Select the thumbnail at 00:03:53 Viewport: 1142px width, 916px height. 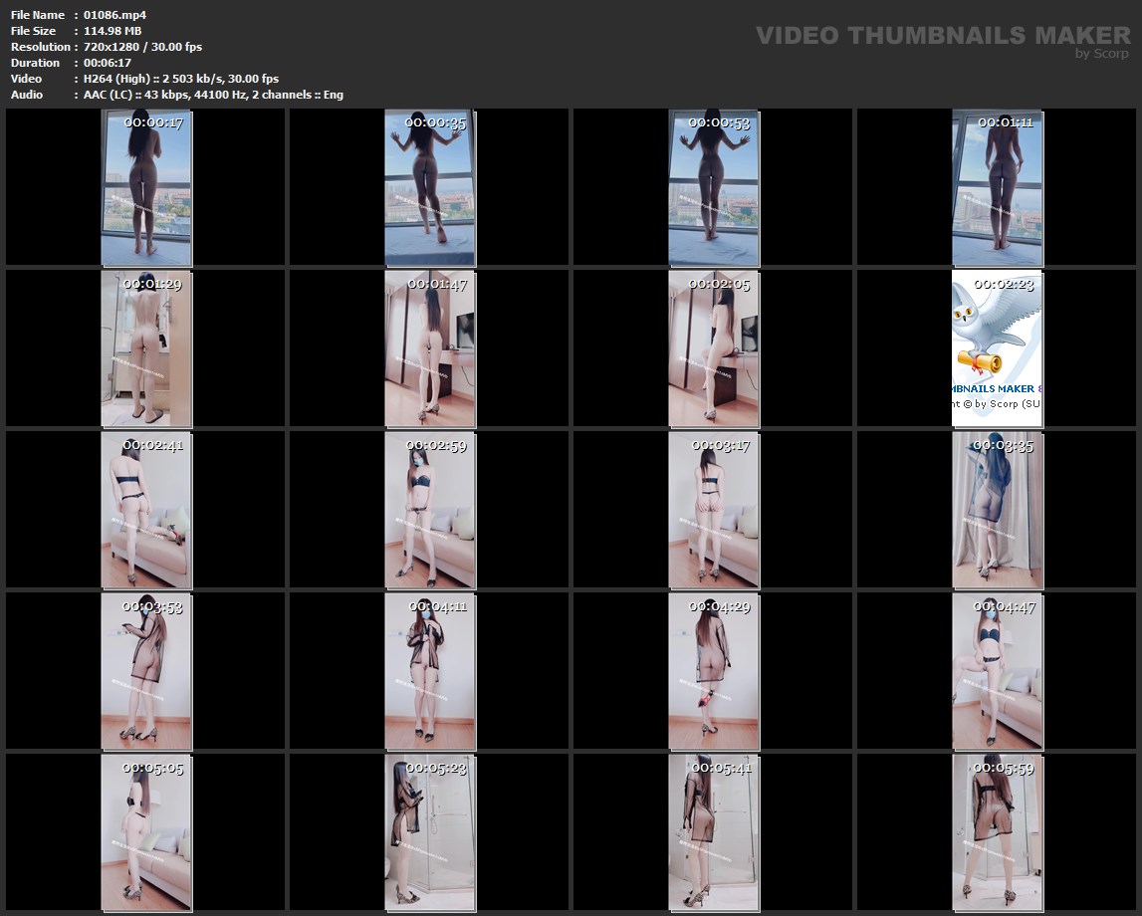point(146,671)
